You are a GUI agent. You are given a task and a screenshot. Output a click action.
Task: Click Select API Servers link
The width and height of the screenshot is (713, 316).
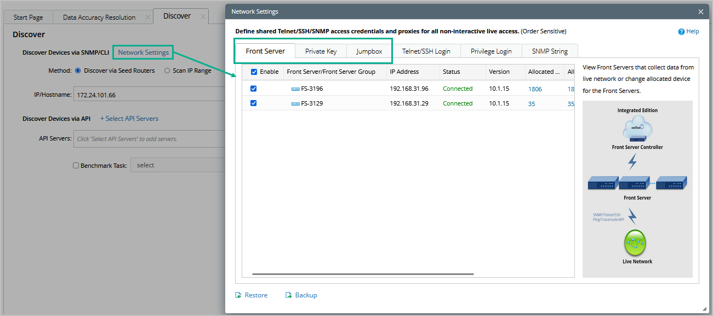click(x=129, y=119)
